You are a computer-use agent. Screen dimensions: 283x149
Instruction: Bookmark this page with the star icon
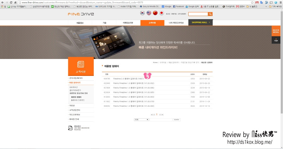[252, 3]
